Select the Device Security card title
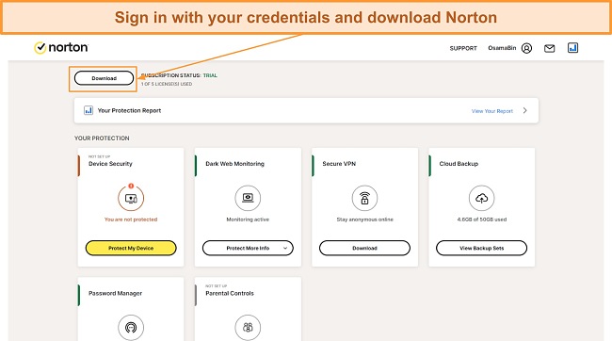Screen dimensions: 612x341 pyautogui.click(x=110, y=164)
